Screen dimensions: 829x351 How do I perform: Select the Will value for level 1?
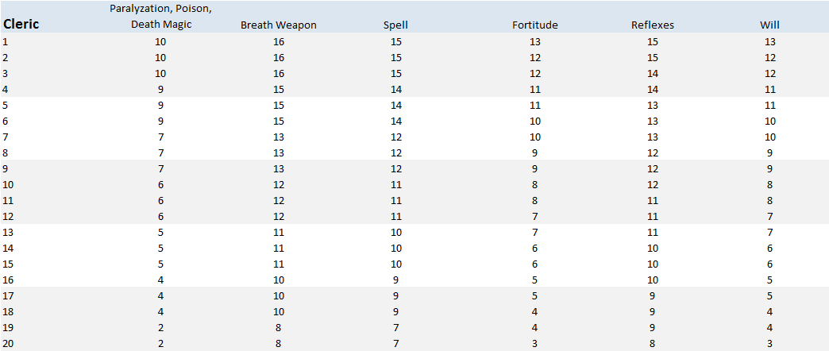tap(769, 41)
